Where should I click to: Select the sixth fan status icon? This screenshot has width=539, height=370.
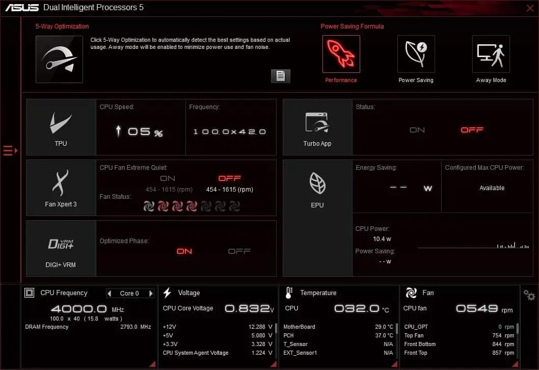[220, 206]
